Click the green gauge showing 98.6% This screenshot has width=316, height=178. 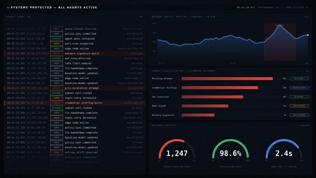pos(230,149)
